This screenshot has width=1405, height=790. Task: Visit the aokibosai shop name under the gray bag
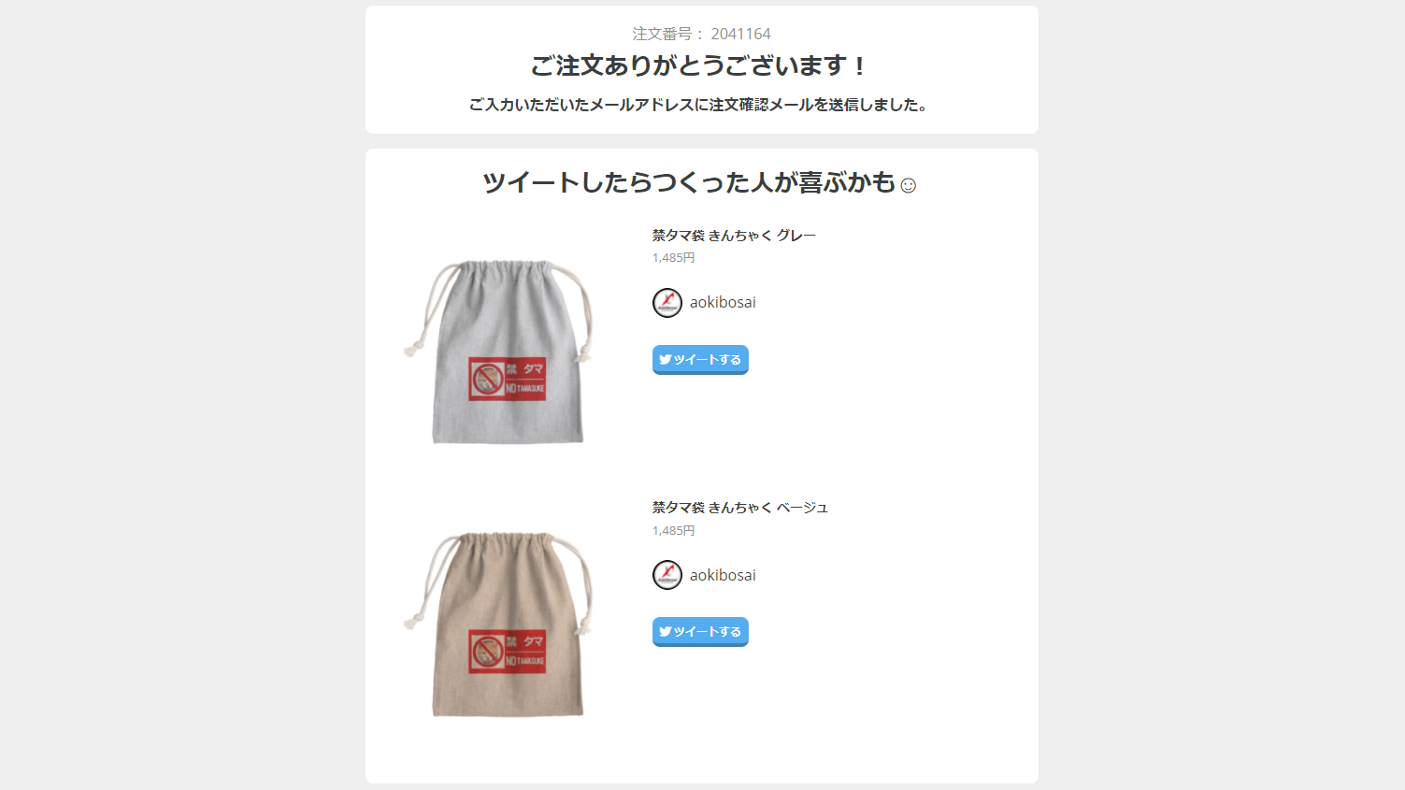coord(723,303)
